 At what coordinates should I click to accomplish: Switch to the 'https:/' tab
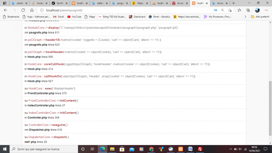point(140,3)
